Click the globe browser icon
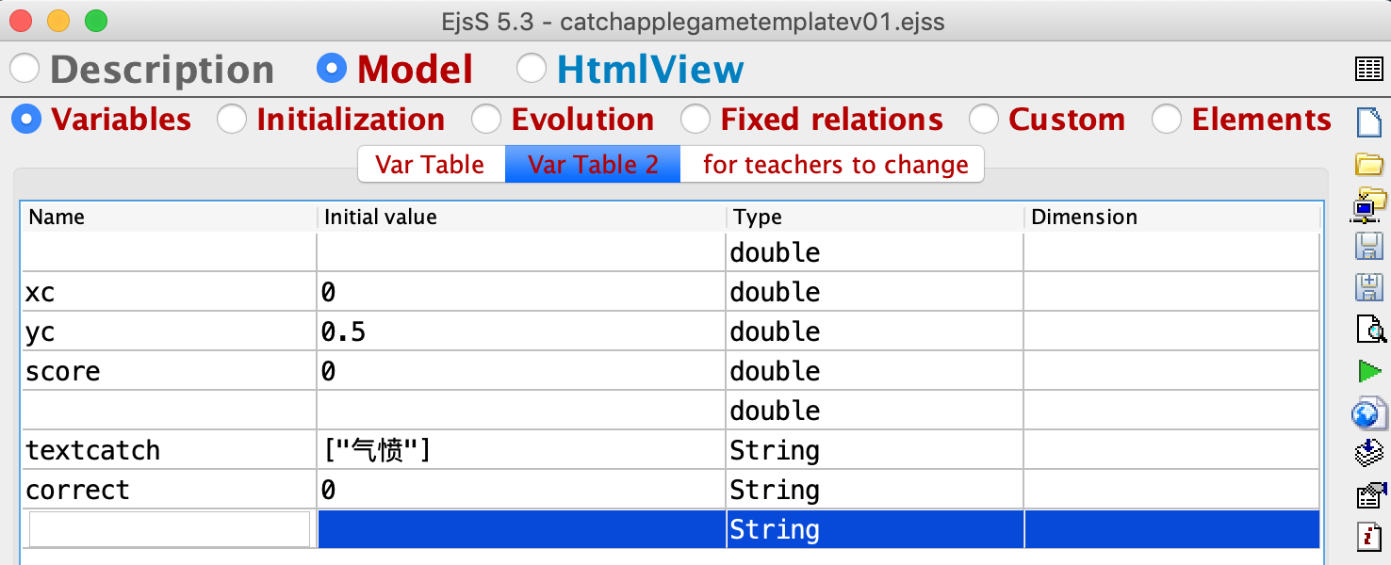The image size is (1391, 565). tap(1368, 412)
